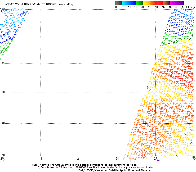Click the legend label '40'

tap(170, 7)
